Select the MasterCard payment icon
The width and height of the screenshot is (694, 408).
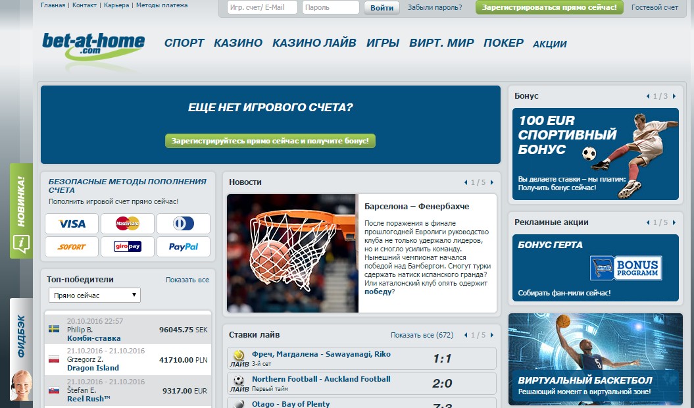(128, 224)
